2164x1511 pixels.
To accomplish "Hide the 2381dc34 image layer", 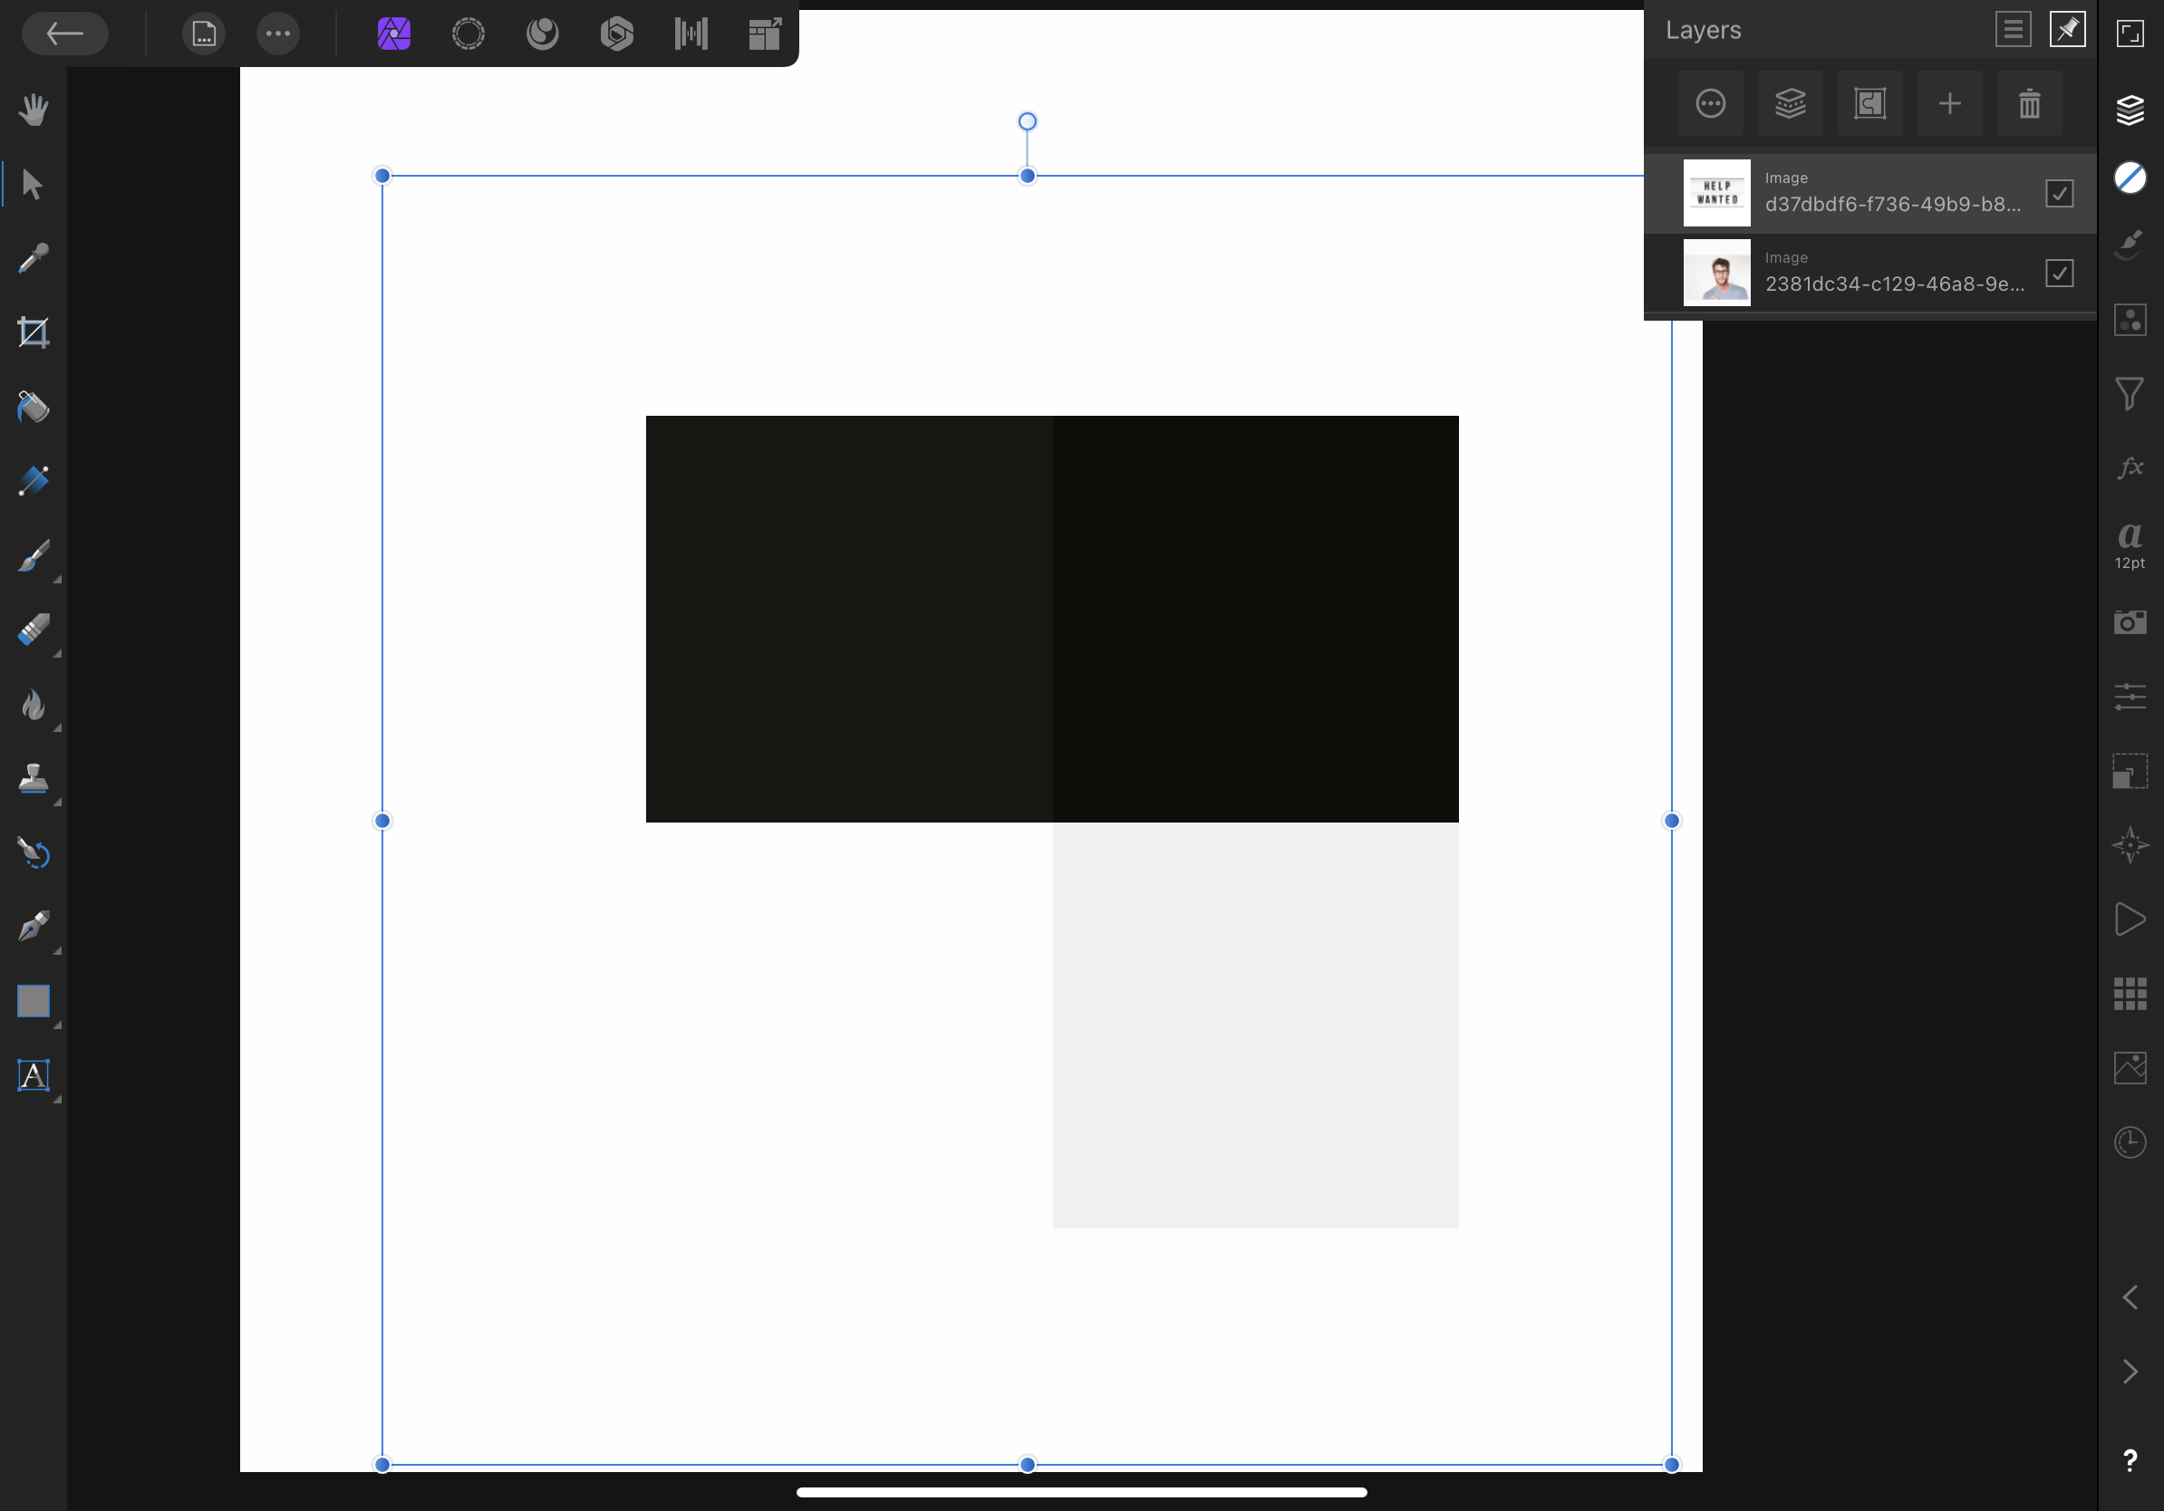I will [2059, 274].
